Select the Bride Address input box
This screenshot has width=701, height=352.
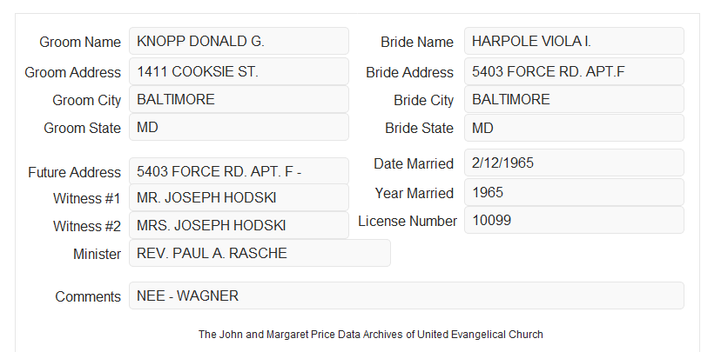[x=574, y=71]
